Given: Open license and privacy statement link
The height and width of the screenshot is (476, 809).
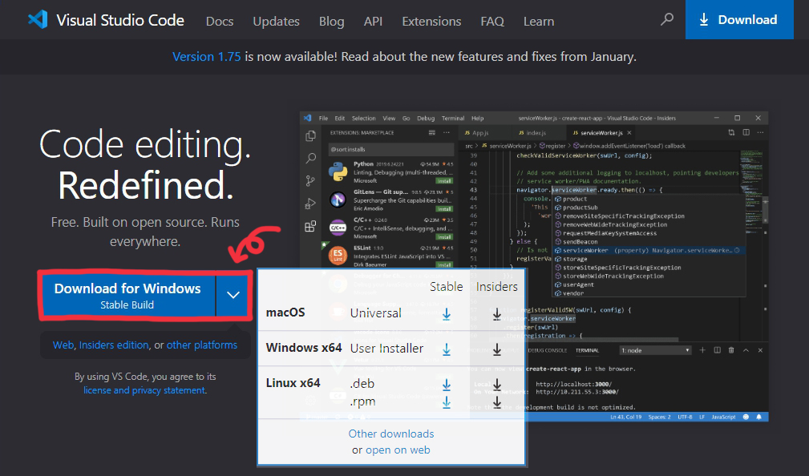Looking at the screenshot, I should [144, 390].
